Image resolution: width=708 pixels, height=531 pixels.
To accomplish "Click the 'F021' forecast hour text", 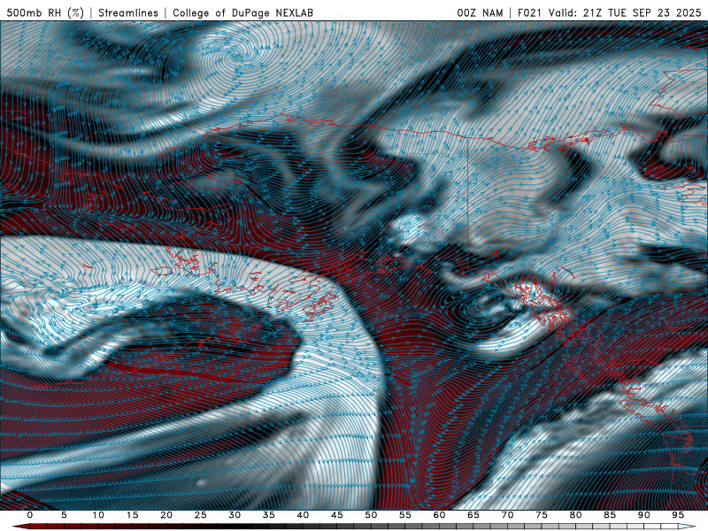I will [x=530, y=13].
